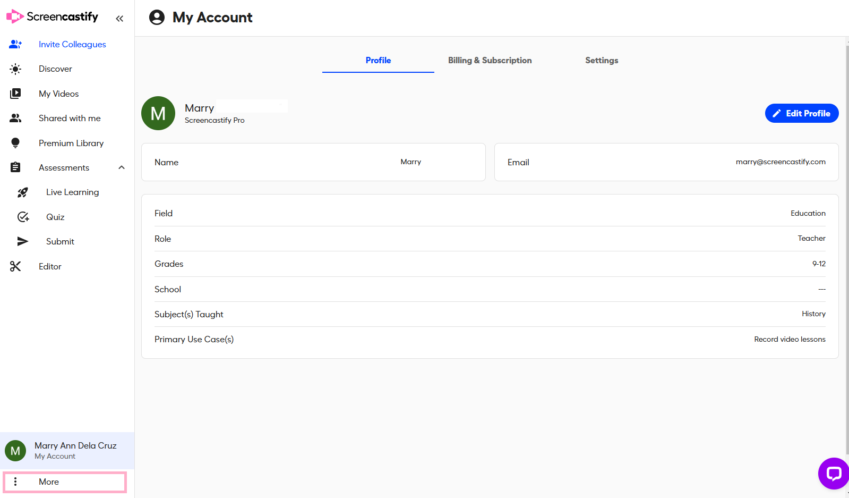Click the sidebar account avatar M
849x498 pixels.
pos(15,451)
